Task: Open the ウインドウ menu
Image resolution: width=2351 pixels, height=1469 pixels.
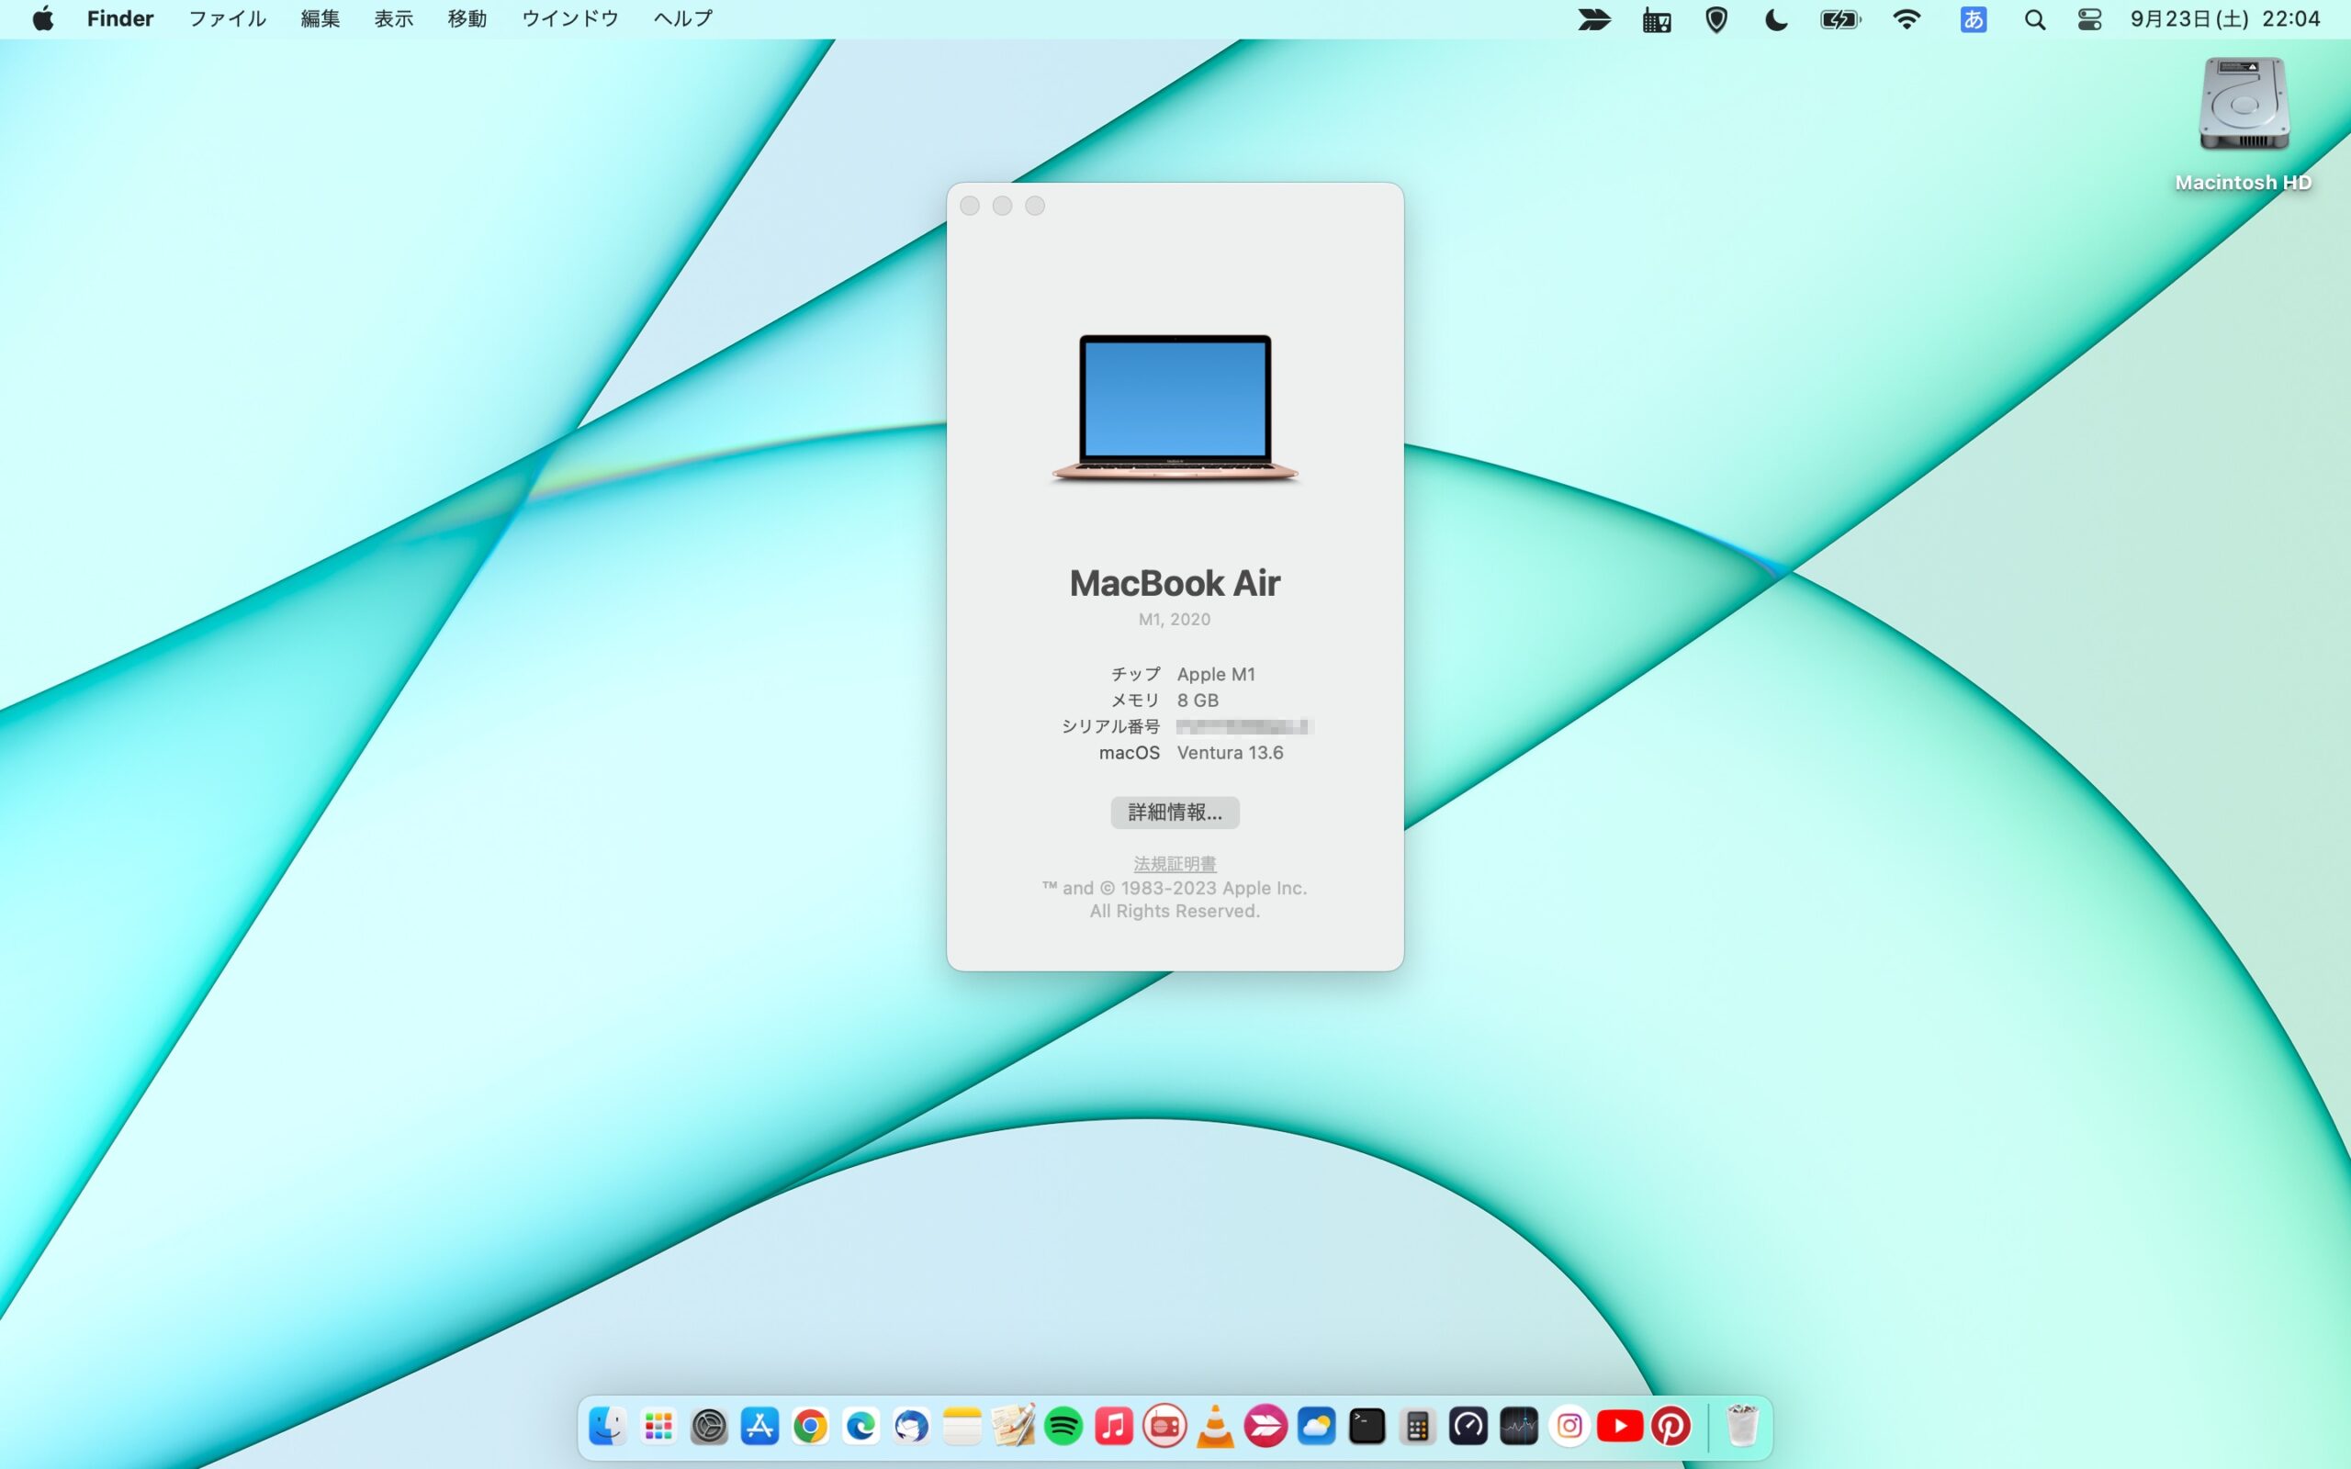Action: coord(569,18)
